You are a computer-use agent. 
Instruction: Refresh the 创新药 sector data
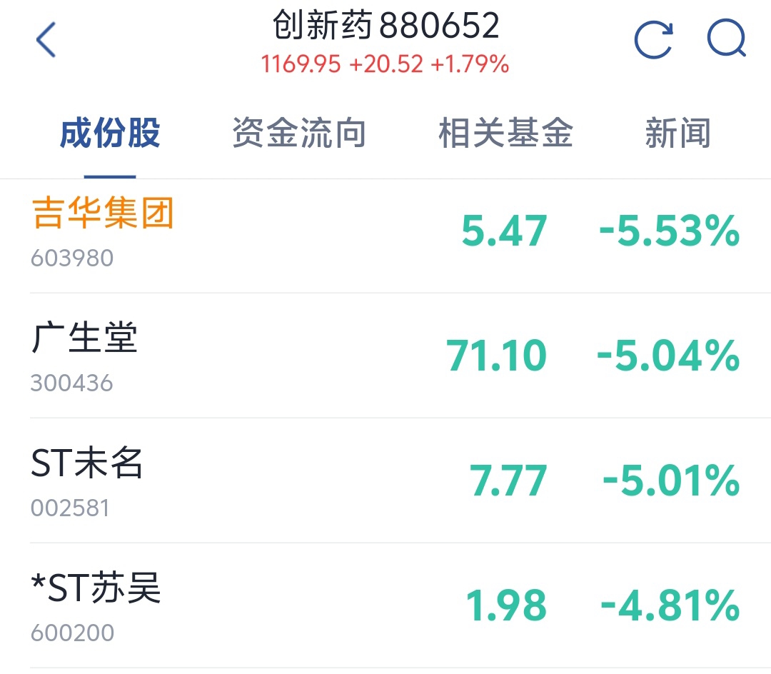pos(654,39)
